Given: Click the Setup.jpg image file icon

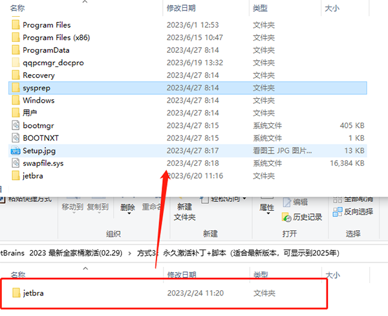Looking at the screenshot, I should 16,151.
